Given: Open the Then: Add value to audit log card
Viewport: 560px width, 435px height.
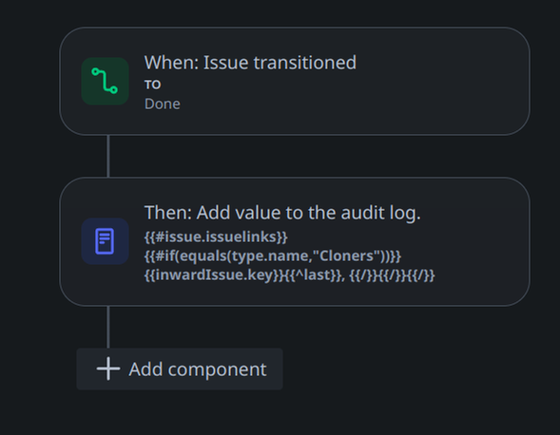Looking at the screenshot, I should [295, 241].
